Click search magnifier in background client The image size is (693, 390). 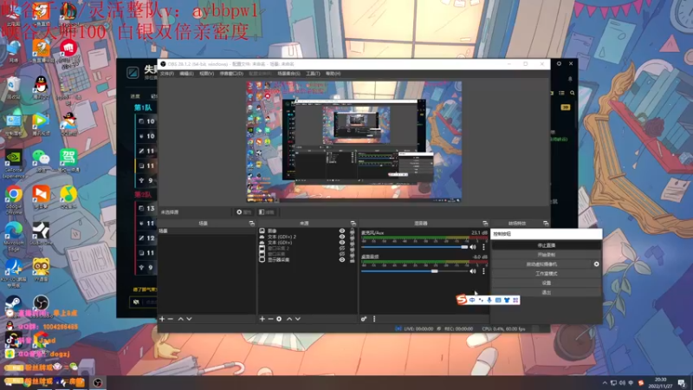click(573, 93)
